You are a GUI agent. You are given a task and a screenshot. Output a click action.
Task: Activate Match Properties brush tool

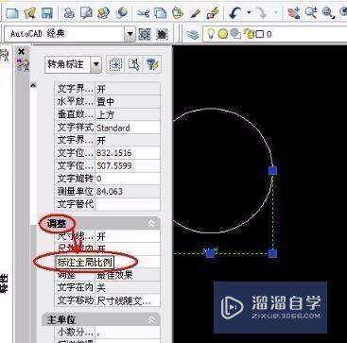click(196, 13)
